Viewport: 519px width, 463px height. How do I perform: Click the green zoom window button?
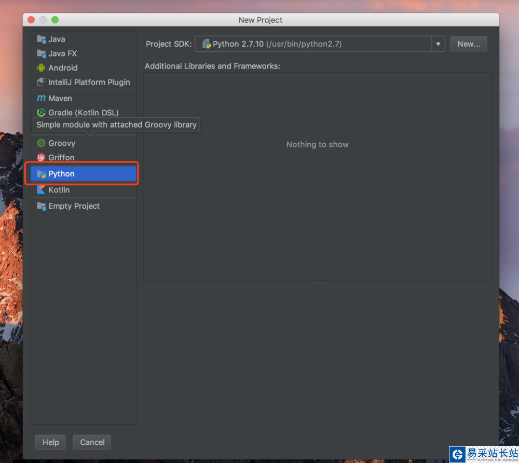point(55,20)
